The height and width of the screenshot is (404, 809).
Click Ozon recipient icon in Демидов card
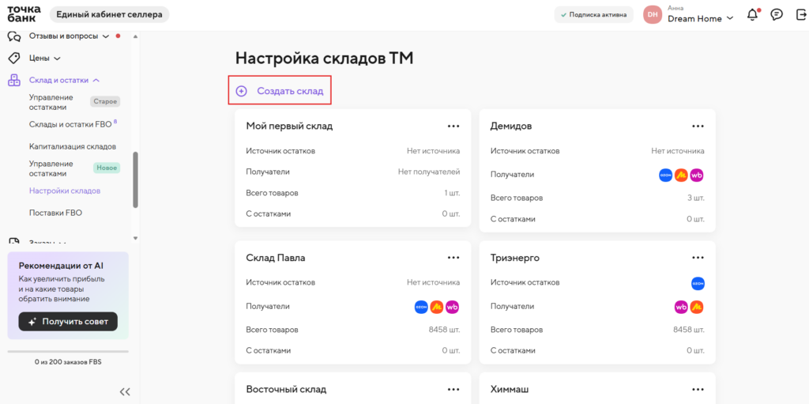pos(665,176)
